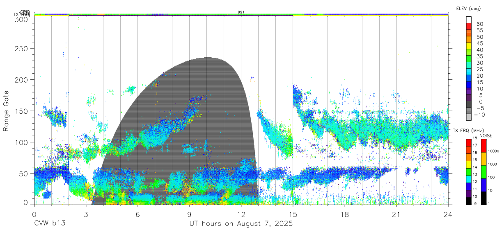
Task: Click the x-axis tick label '24'
Action: point(448,214)
